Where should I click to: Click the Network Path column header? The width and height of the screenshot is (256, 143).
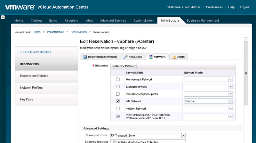(x=154, y=73)
